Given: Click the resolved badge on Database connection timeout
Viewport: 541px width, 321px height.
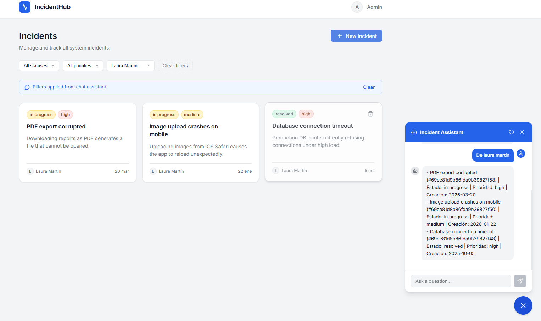Looking at the screenshot, I should [284, 114].
